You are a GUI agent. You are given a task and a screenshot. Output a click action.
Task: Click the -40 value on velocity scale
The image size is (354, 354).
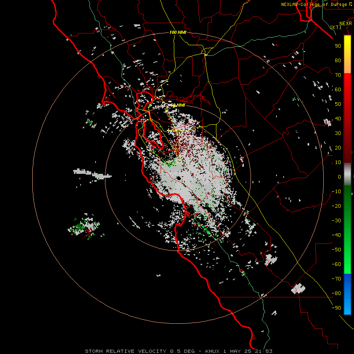(336, 235)
